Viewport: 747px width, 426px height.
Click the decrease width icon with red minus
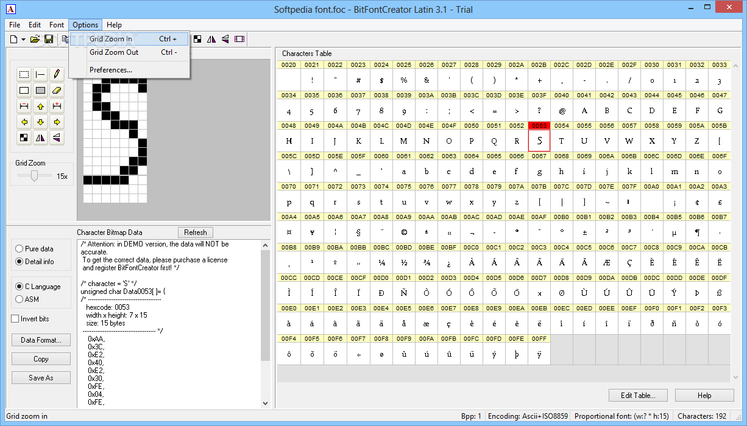pyautogui.click(x=24, y=106)
